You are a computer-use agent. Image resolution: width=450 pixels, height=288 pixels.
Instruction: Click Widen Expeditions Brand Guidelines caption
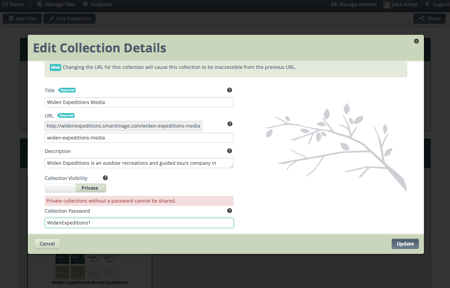(x=90, y=282)
